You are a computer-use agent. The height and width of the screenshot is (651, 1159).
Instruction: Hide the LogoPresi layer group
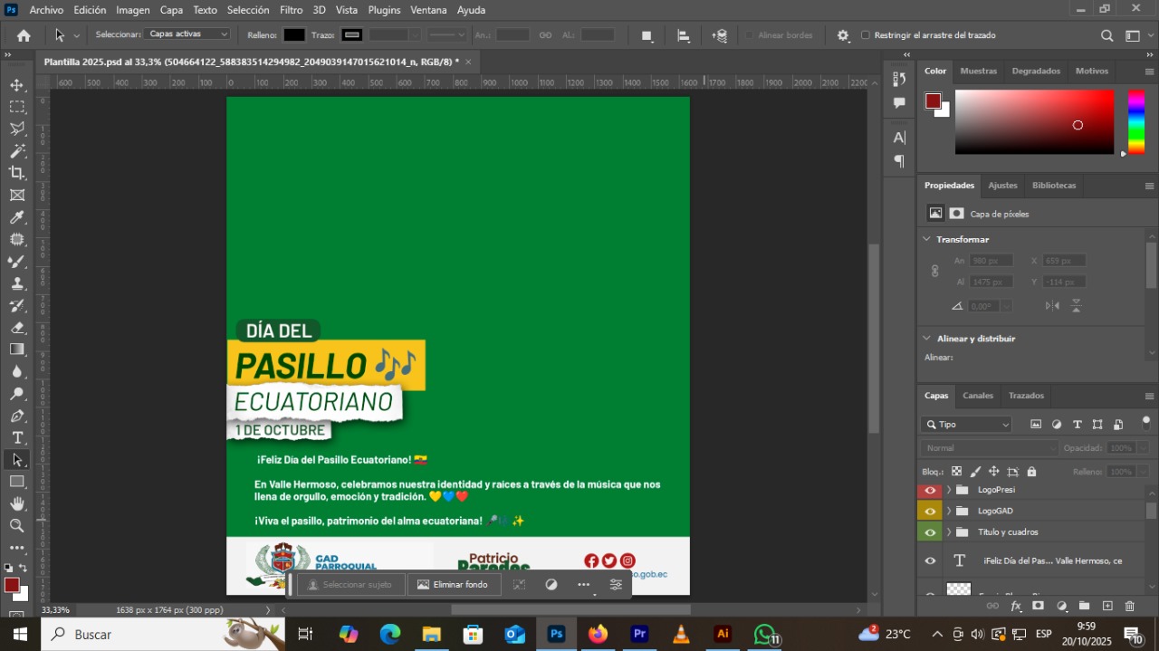[x=930, y=490]
